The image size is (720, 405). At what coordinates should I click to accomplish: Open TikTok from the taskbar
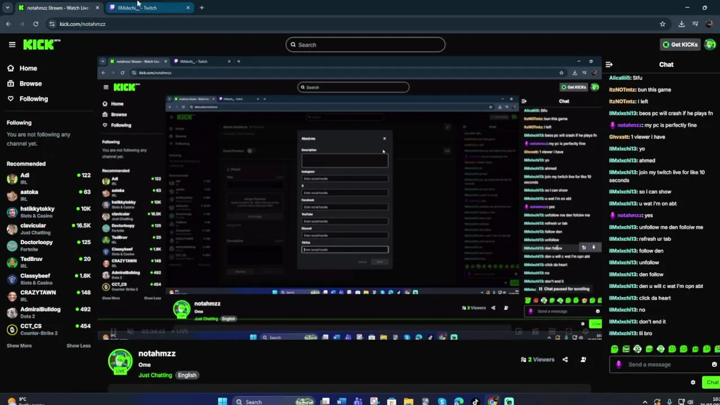pyautogui.click(x=475, y=402)
